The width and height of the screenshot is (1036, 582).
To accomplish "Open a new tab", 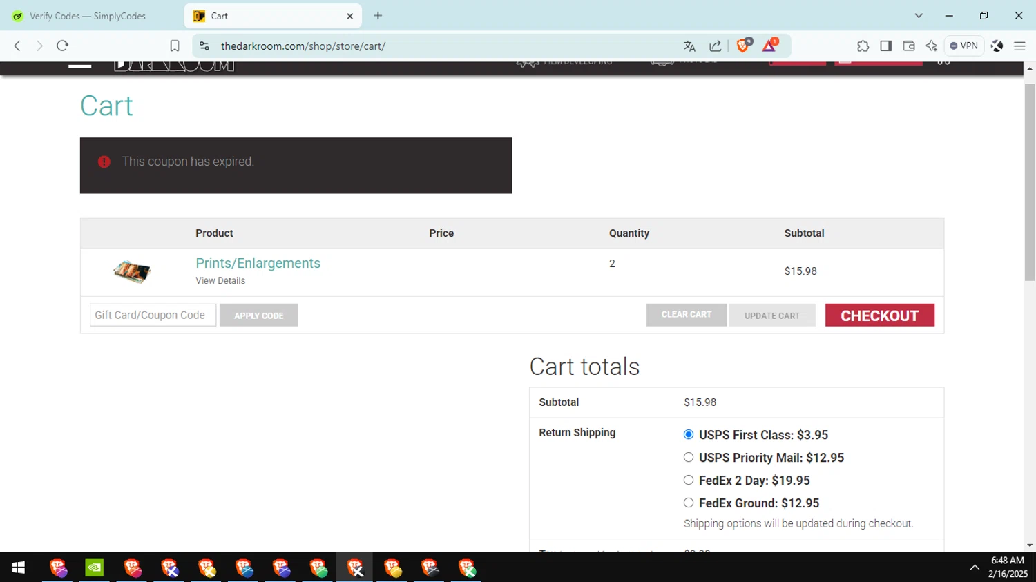I will point(378,16).
